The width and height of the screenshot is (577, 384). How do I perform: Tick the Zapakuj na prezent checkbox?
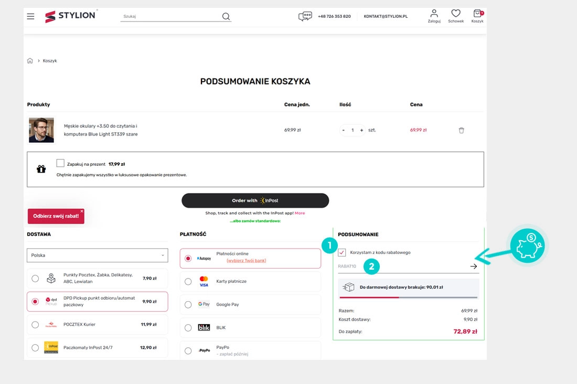pos(60,164)
